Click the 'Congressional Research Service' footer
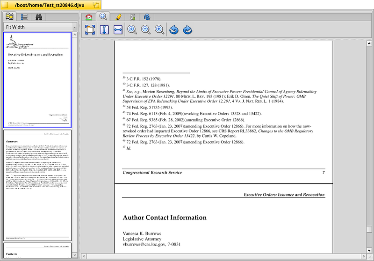The image size is (374, 261). [x=152, y=173]
